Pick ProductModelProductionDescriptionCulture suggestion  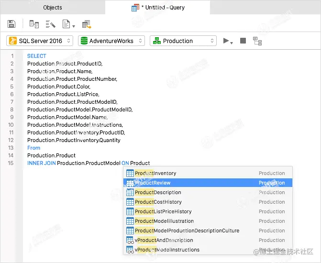click(x=208, y=230)
